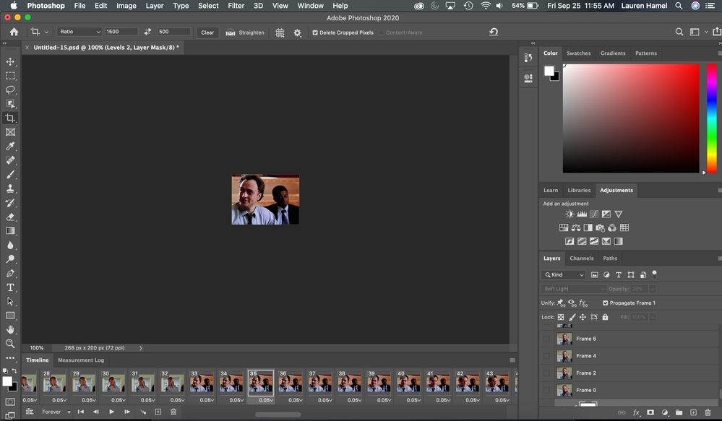Image resolution: width=722 pixels, height=421 pixels.
Task: Click the Clear button in options bar
Action: point(207,32)
